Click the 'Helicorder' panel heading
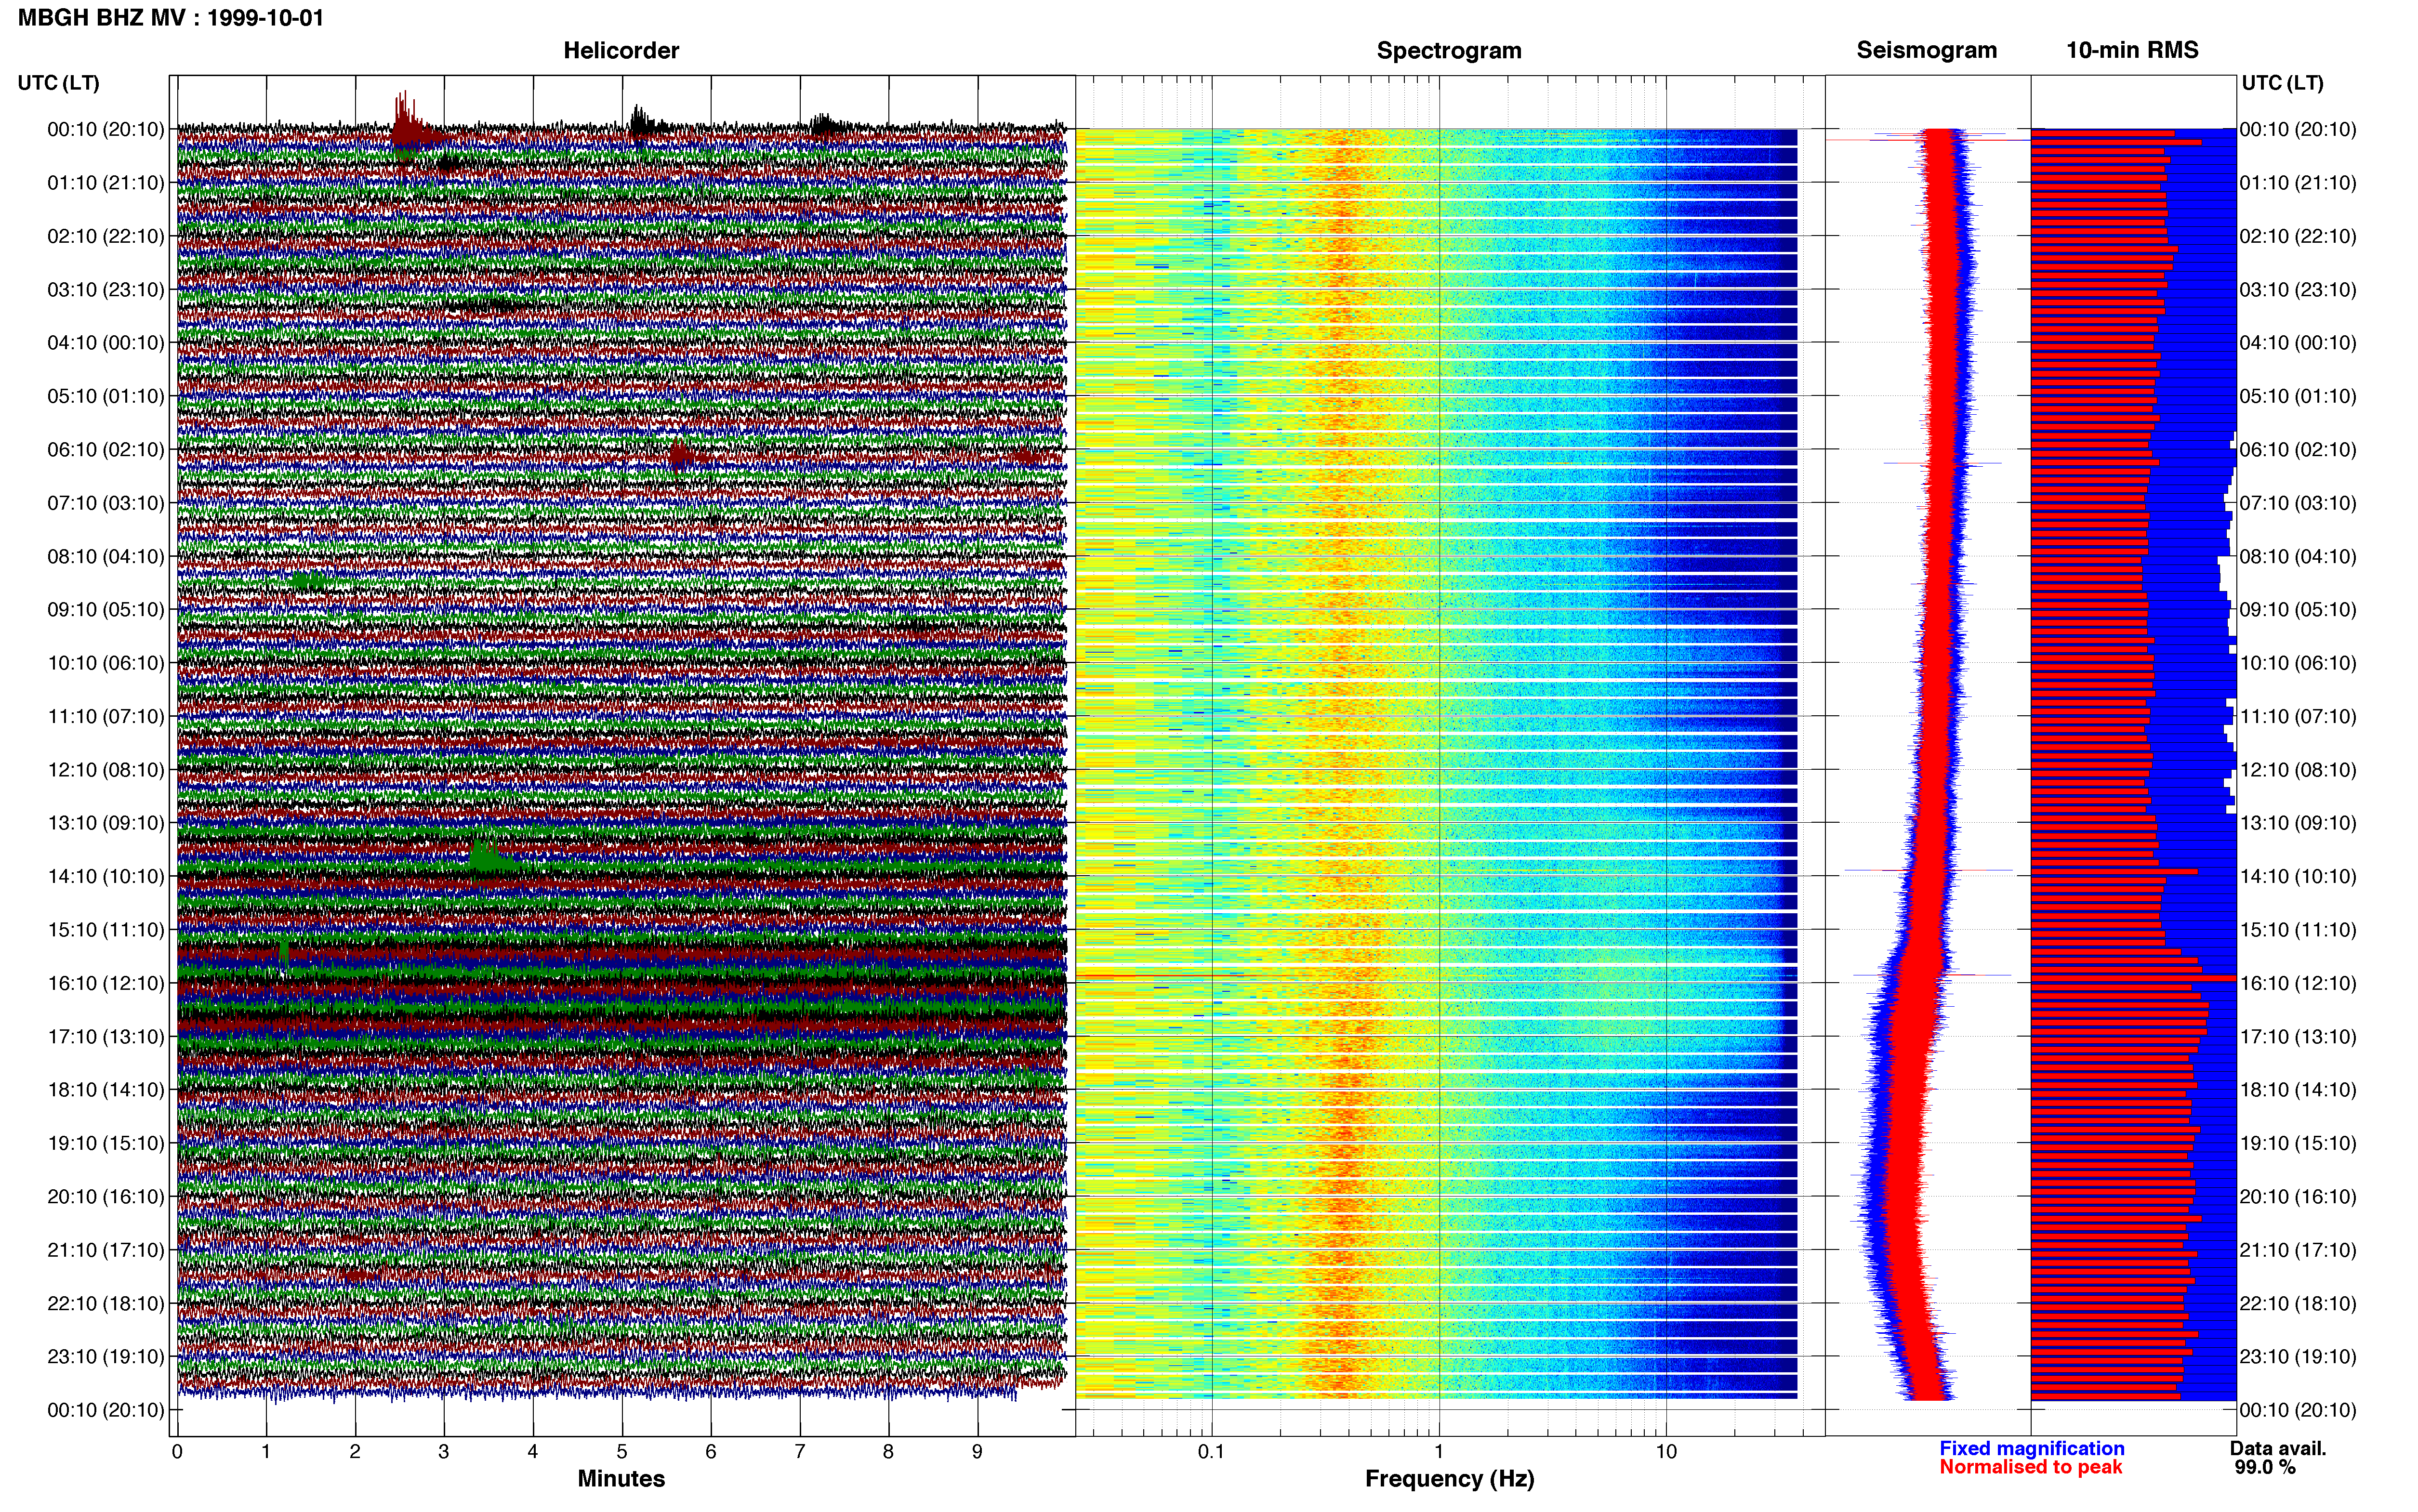This screenshot has width=2418, height=1512. 620,50
